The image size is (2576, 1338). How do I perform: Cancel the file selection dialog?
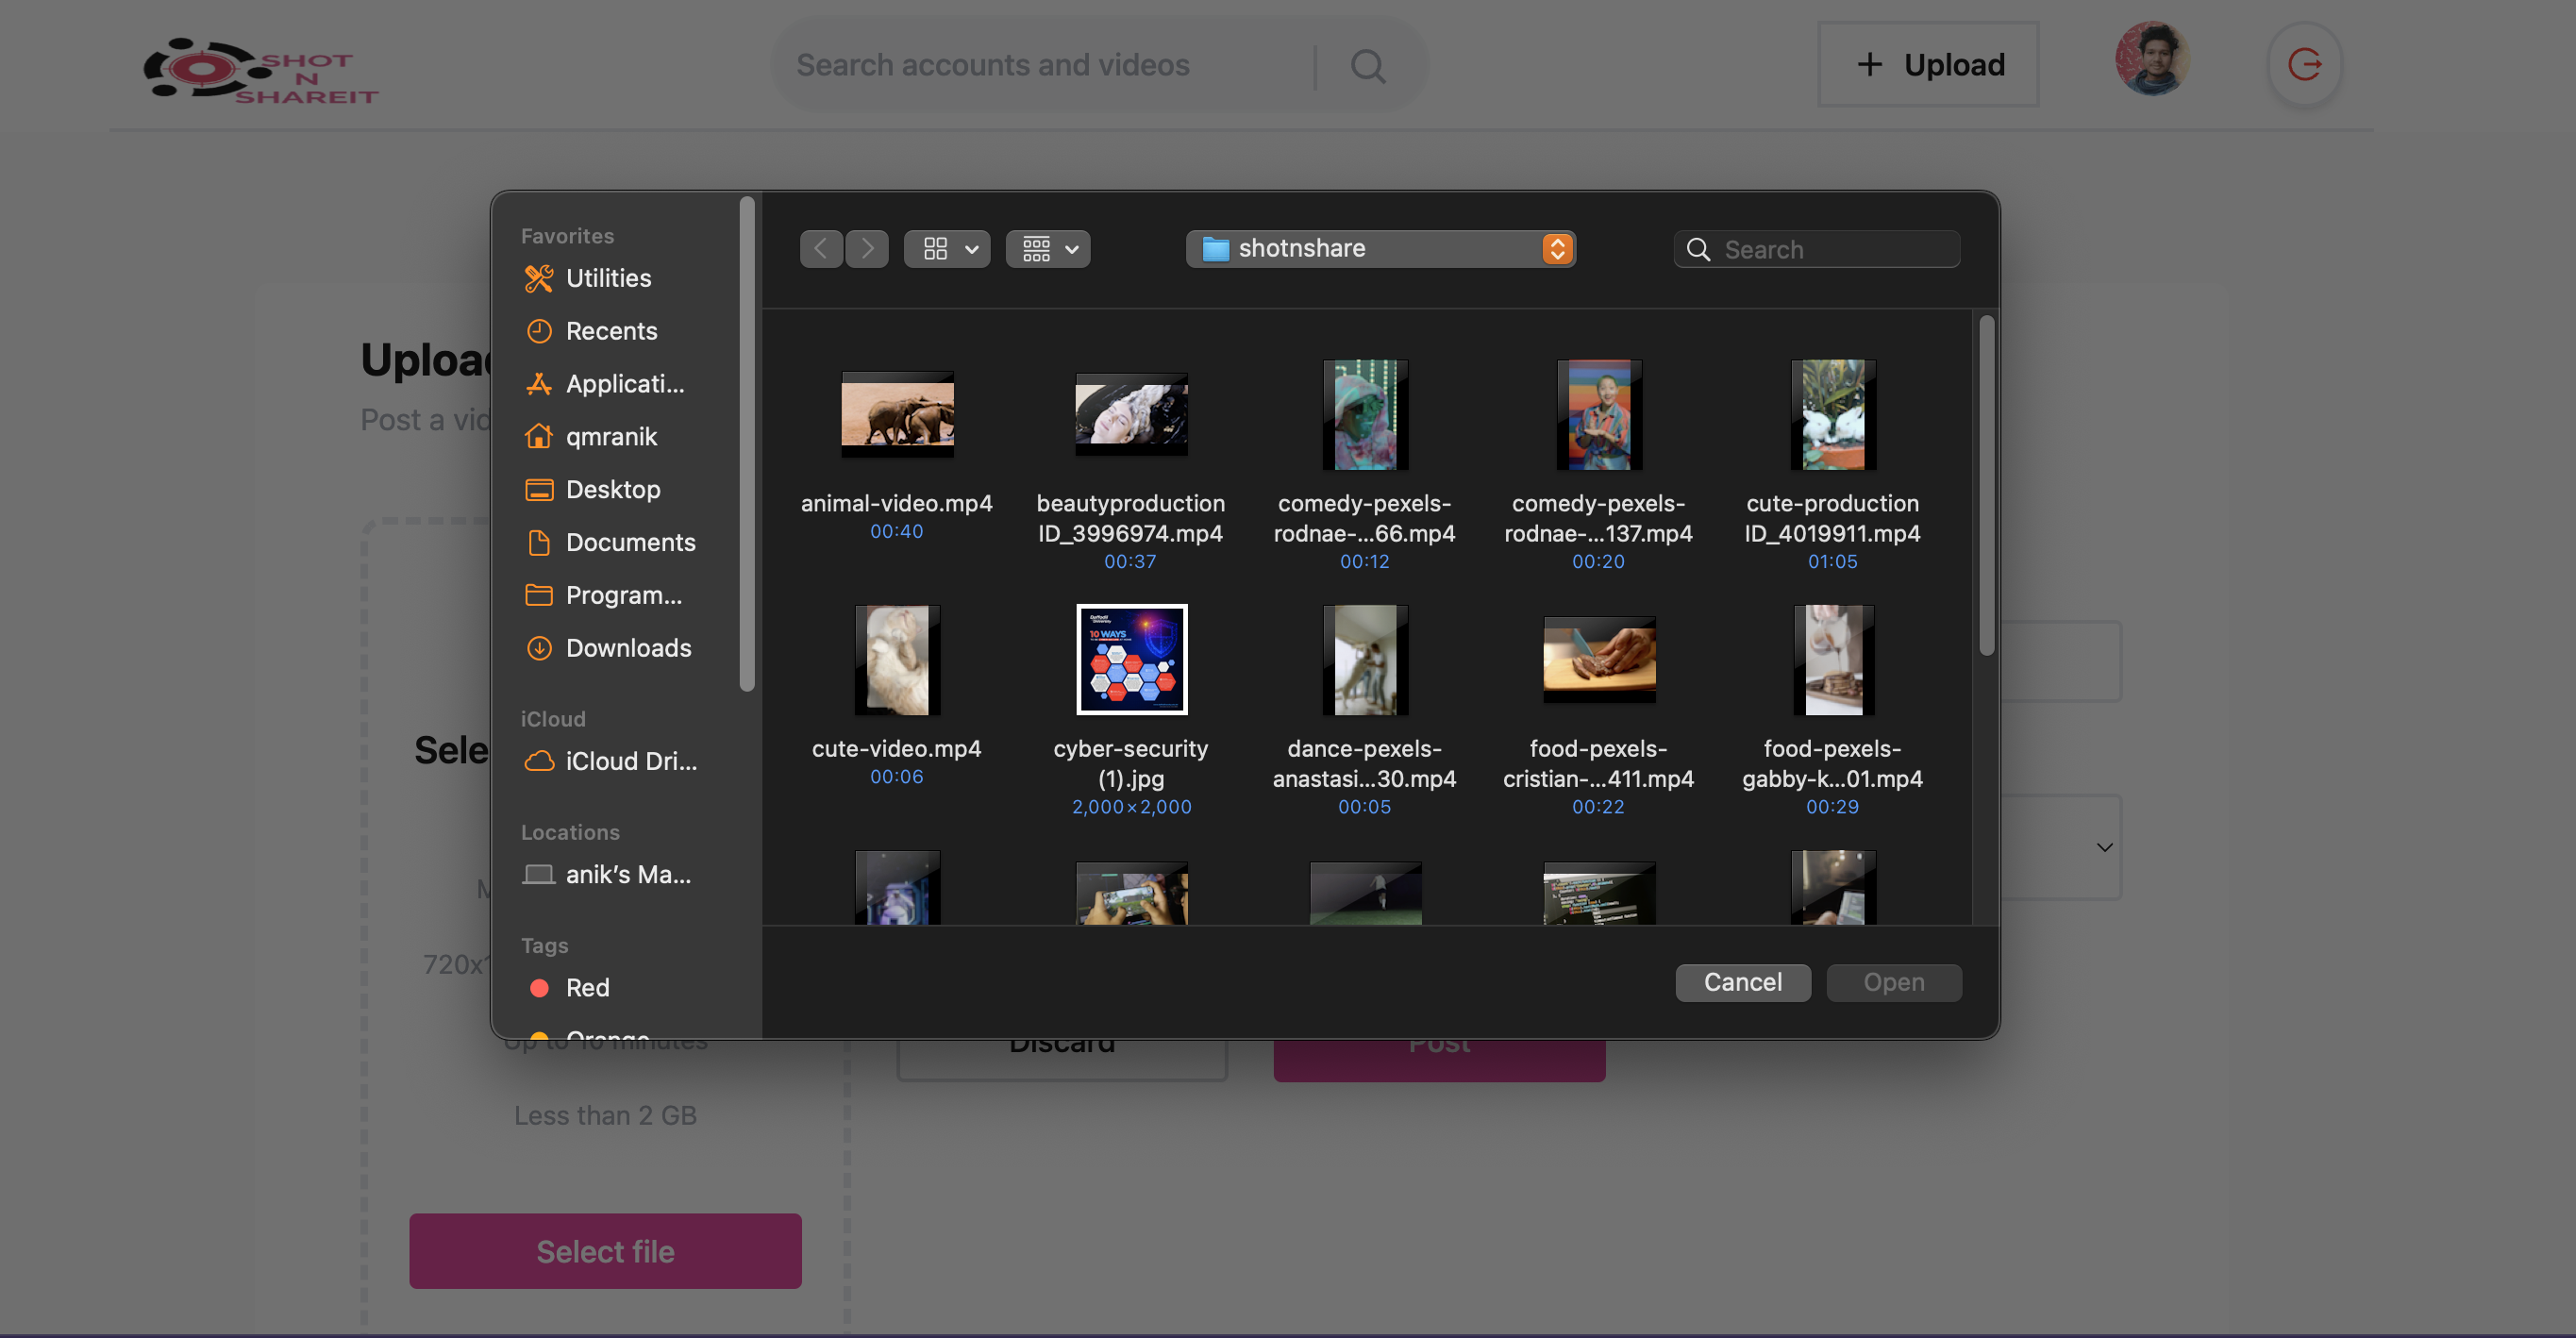(x=1743, y=982)
